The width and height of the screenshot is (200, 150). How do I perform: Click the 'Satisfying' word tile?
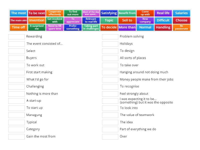point(109,13)
